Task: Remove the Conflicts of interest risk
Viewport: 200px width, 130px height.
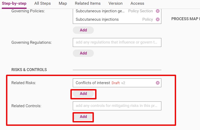Action: click(x=158, y=83)
